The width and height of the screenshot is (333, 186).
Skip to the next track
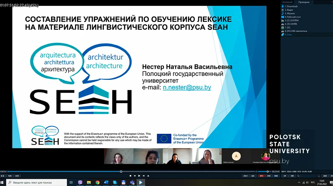click(144, 176)
